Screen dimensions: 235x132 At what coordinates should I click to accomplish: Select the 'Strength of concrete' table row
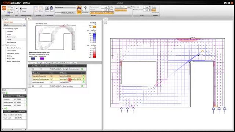coord(59,76)
